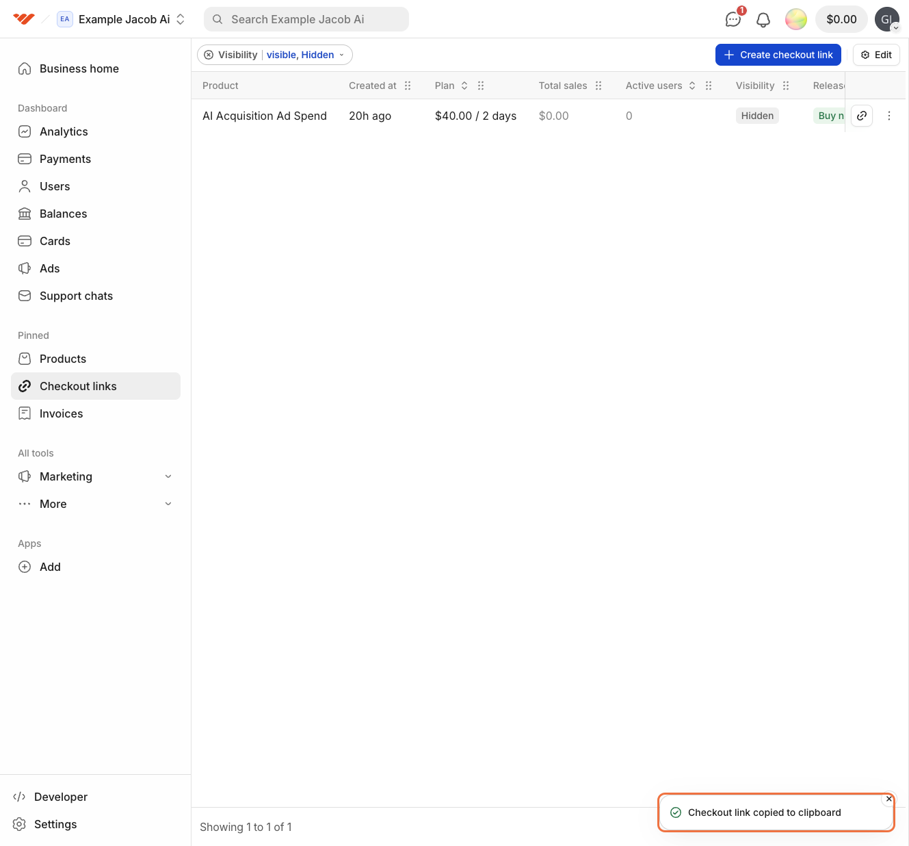909x846 pixels.
Task: Click the Created at column drag handle
Action: click(x=408, y=86)
